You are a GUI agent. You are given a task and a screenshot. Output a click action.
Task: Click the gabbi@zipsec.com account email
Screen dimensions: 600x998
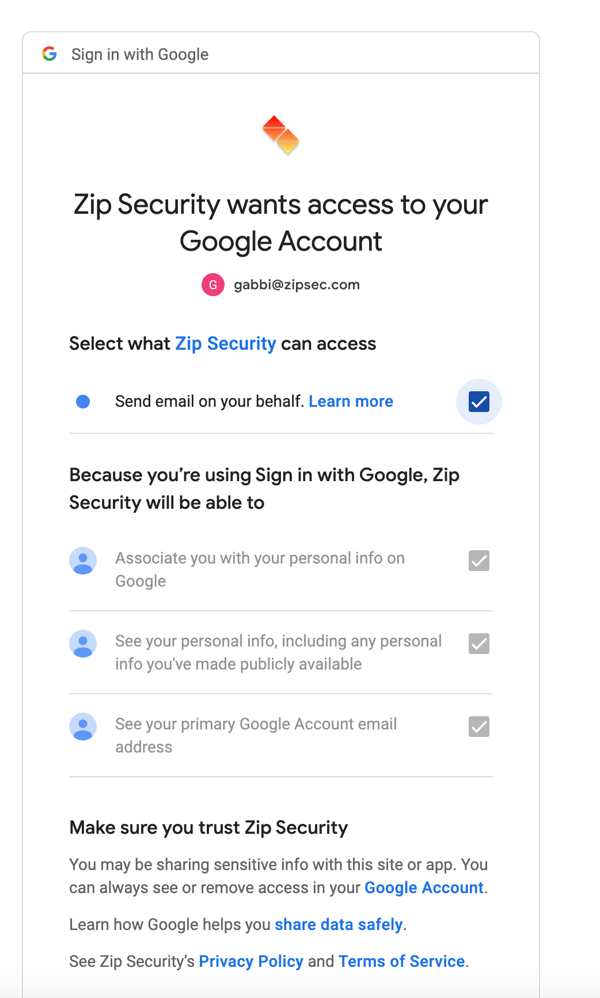297,285
